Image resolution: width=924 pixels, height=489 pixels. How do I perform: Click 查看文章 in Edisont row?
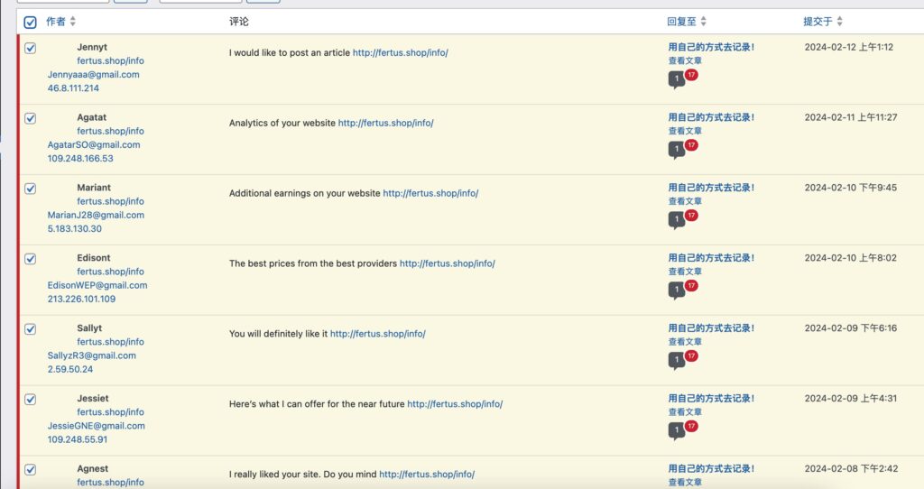[x=685, y=272]
